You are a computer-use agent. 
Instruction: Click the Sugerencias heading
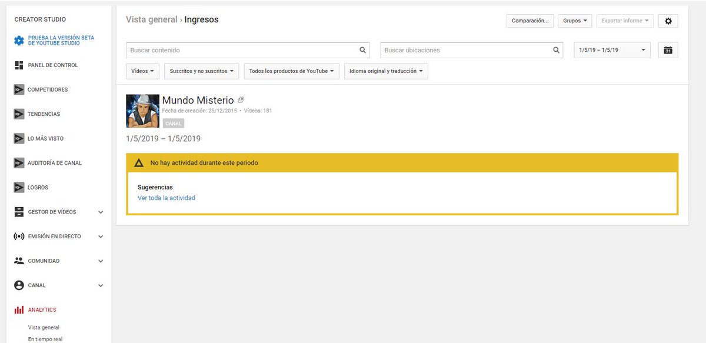click(x=155, y=187)
